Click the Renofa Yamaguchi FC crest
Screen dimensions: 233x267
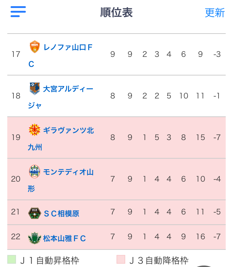click(x=35, y=47)
